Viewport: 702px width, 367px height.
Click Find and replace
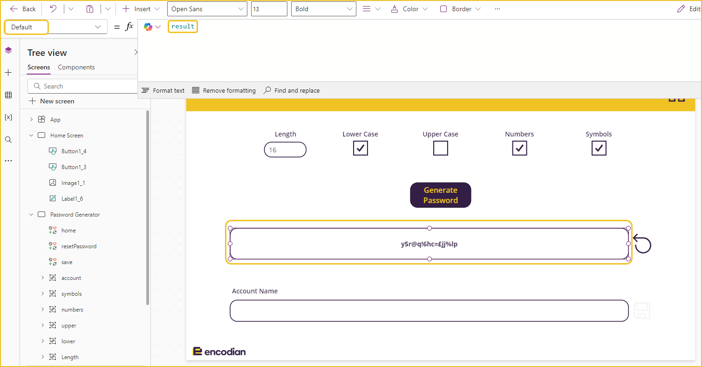(292, 90)
